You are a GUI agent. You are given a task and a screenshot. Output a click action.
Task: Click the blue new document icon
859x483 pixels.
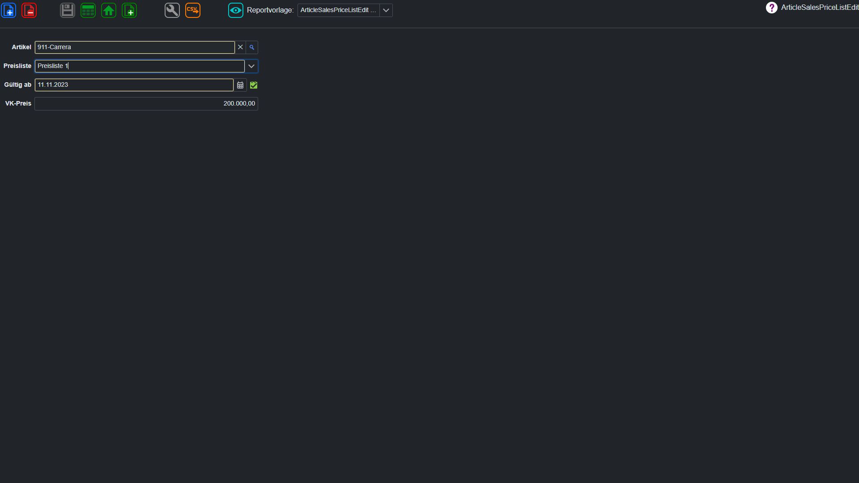9,10
